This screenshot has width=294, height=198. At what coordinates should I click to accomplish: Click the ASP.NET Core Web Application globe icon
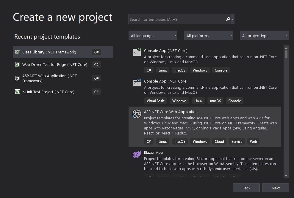[137, 114]
